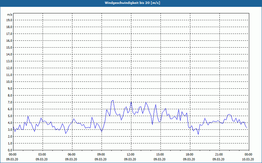Click the '7,0' y-axis value

pyautogui.click(x=10, y=102)
